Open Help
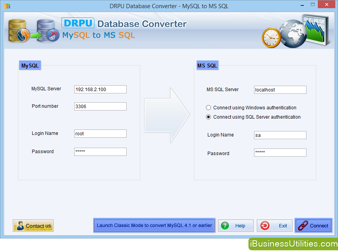 click(x=235, y=226)
